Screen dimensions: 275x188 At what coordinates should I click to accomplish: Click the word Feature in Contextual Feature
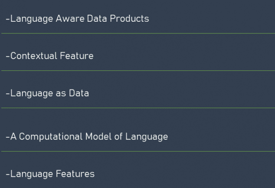tap(77, 56)
